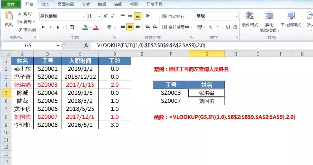Select row 5 header
313x165 pixels.
click(6, 93)
